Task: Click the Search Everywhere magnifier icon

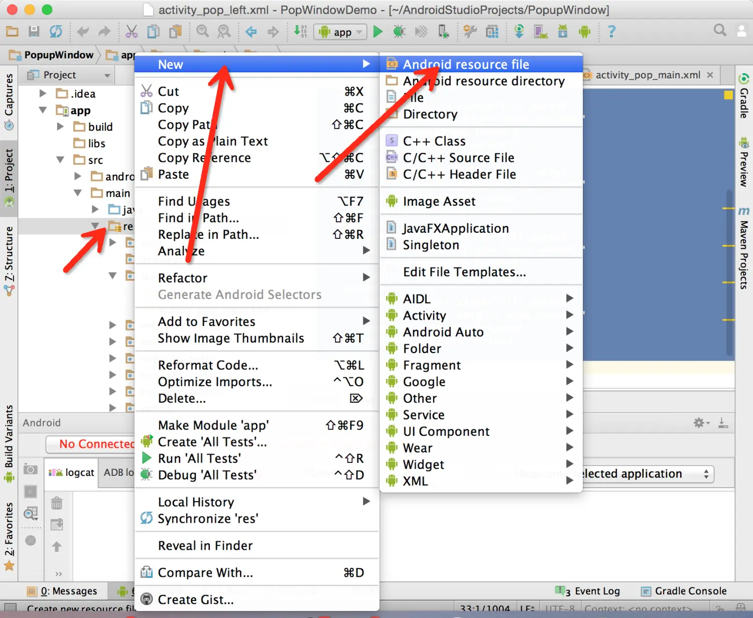Action: tap(720, 31)
